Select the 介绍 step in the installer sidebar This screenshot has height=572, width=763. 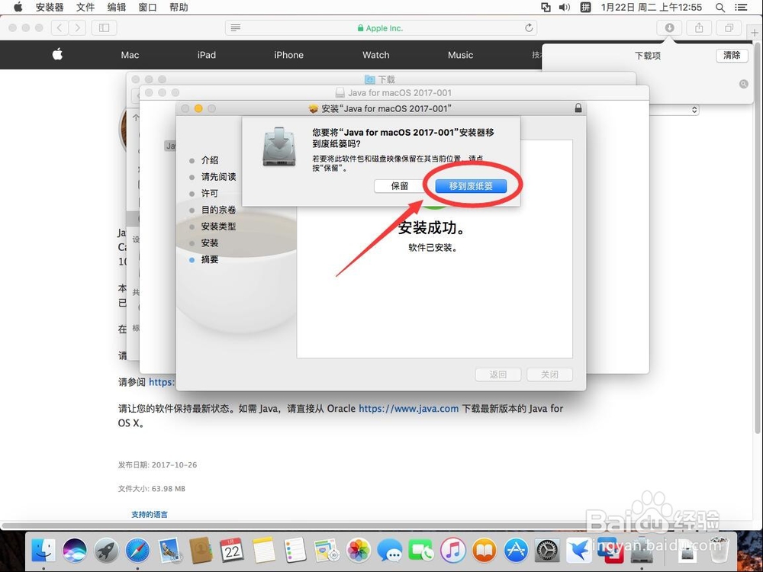pos(211,160)
